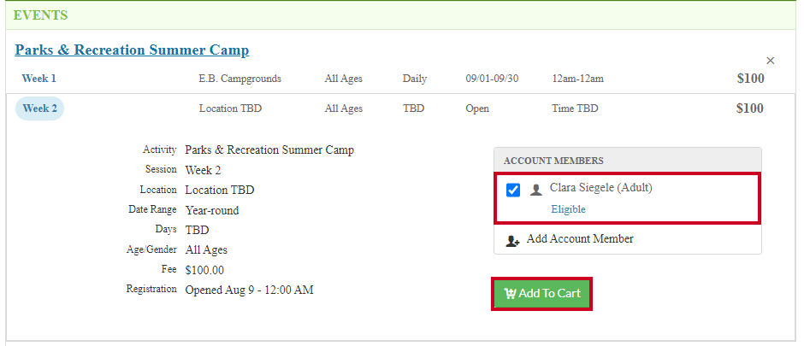
Task: Click the person icon beside Clara Siegele
Action: pyautogui.click(x=535, y=191)
